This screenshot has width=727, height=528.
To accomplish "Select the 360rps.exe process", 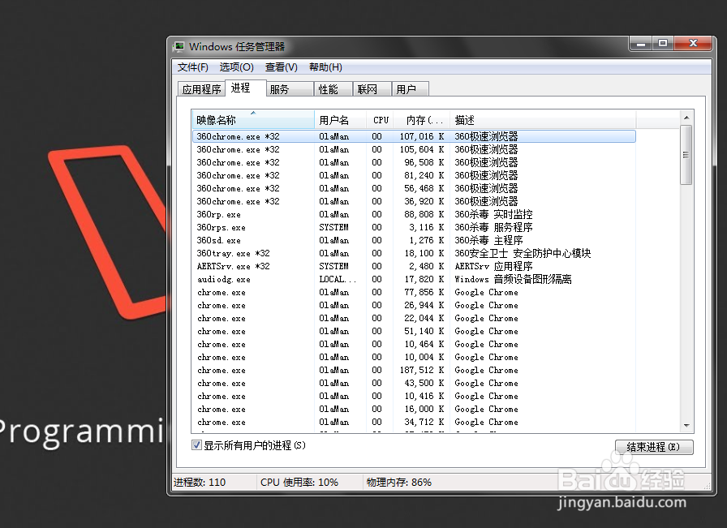I will pos(414,227).
